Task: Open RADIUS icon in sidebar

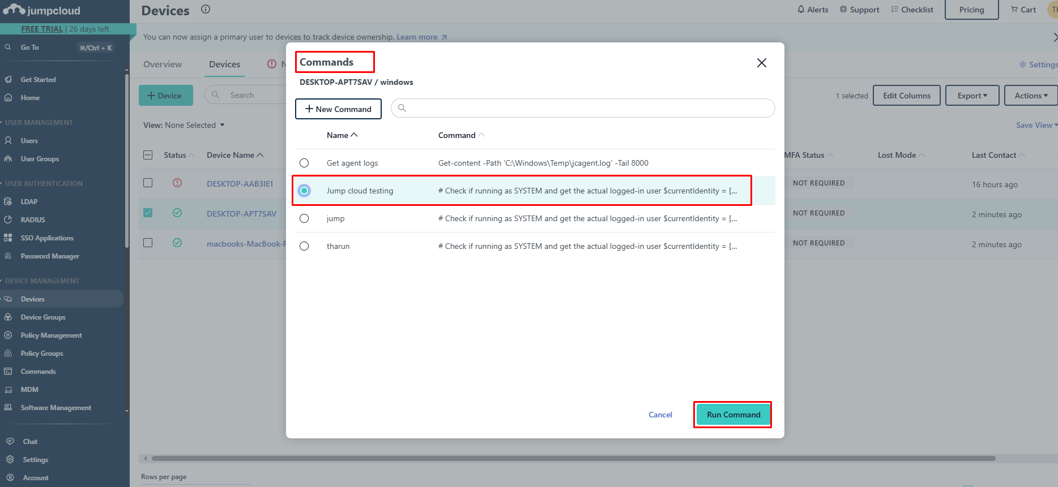Action: click(x=8, y=220)
